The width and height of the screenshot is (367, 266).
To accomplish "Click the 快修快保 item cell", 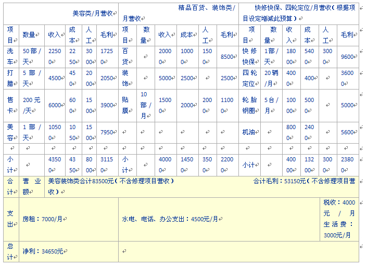I will [x=250, y=57].
